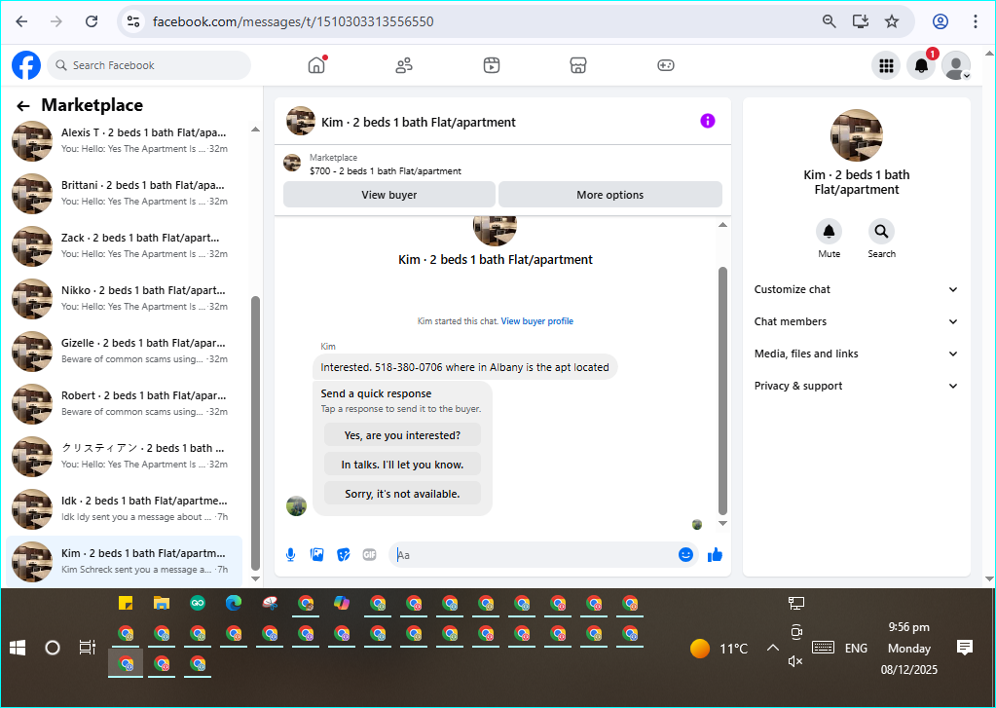The height and width of the screenshot is (708, 996).
Task: Open the クリスティアン conversation
Action: 125,456
